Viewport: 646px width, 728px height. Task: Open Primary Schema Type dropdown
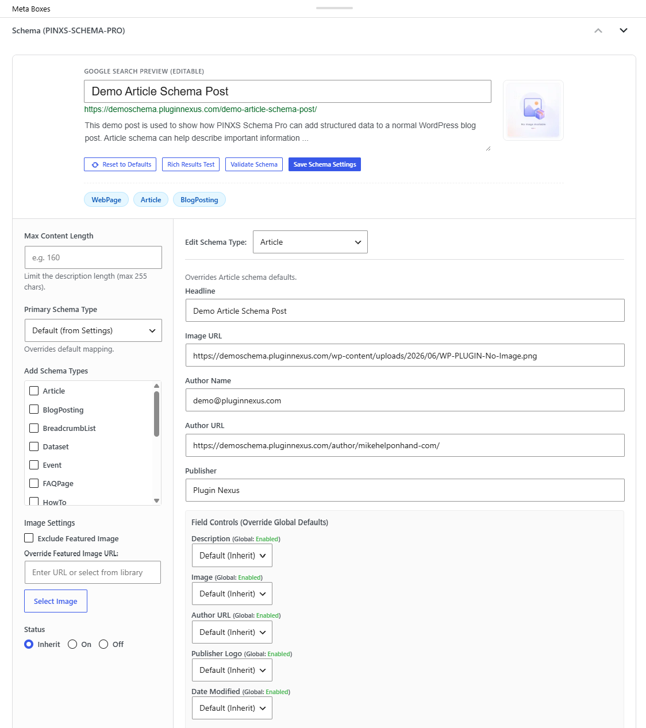pos(93,330)
